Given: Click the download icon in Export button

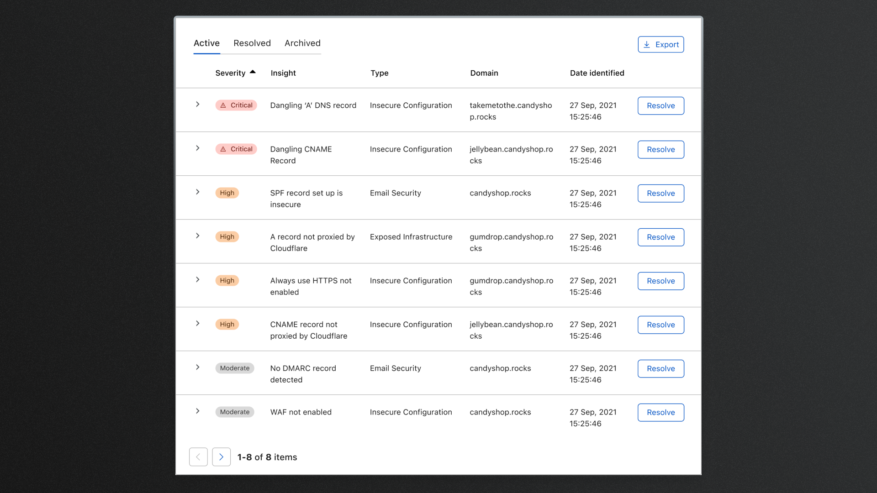Looking at the screenshot, I should [647, 45].
